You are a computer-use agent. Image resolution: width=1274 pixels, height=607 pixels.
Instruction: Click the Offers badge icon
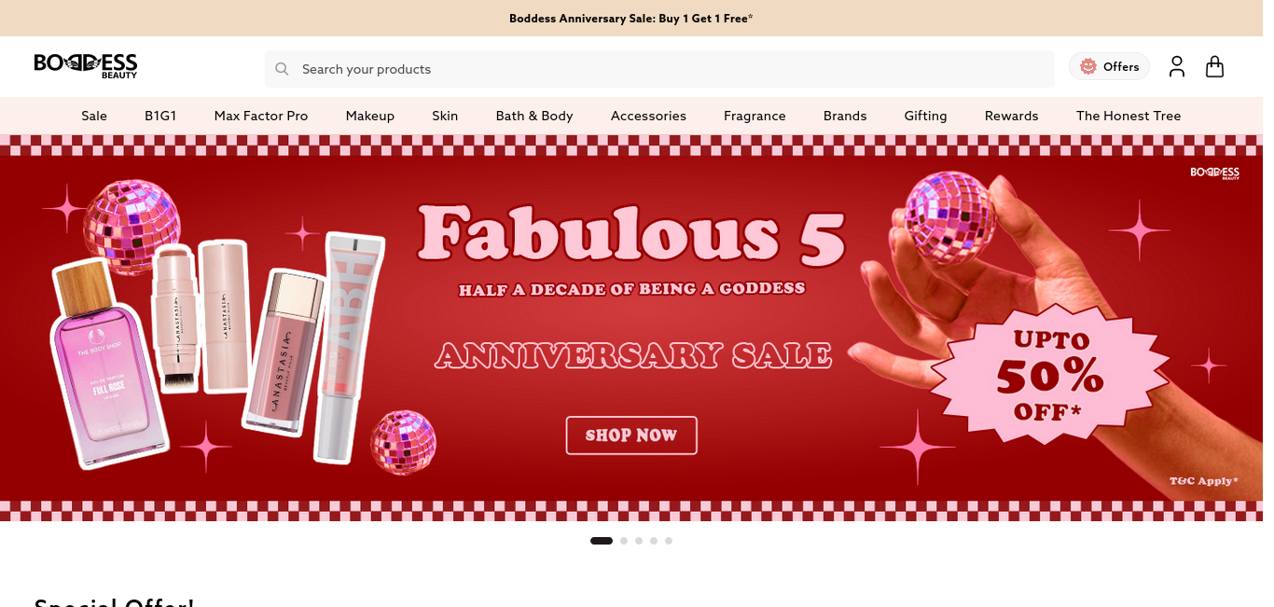[1087, 66]
